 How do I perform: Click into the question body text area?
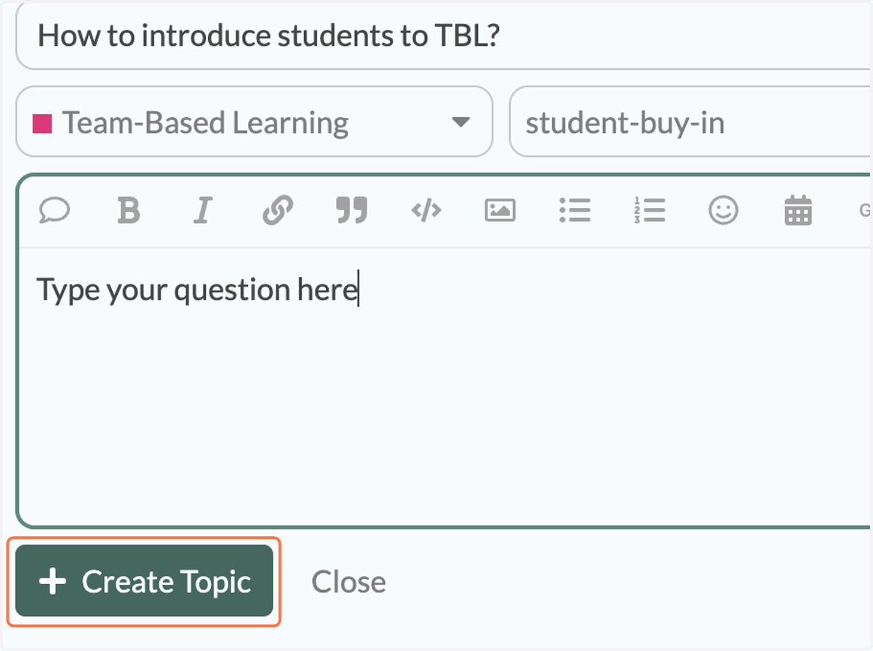coord(445,386)
